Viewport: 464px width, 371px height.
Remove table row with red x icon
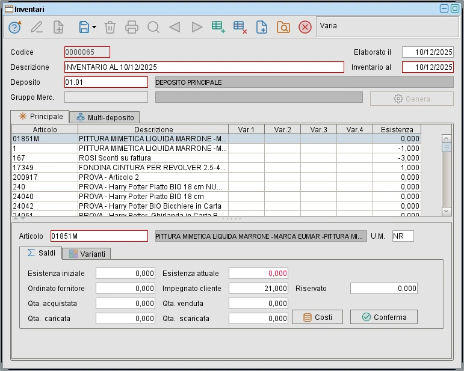240,27
